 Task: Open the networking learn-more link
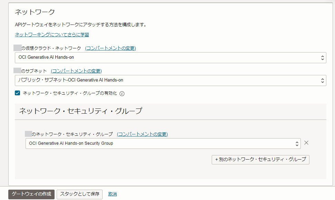pos(52,35)
